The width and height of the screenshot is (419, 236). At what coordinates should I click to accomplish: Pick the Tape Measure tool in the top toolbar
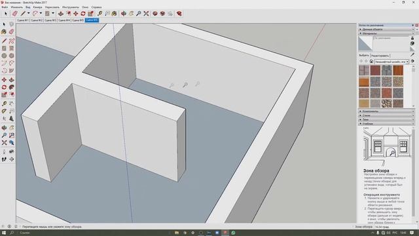tap(100, 13)
